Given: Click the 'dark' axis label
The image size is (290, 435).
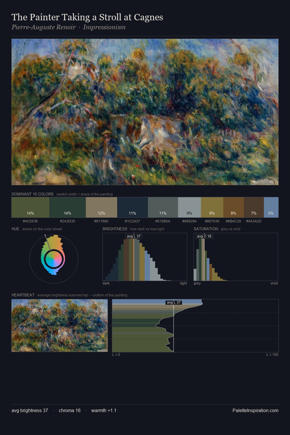Looking at the screenshot, I should [x=106, y=283].
